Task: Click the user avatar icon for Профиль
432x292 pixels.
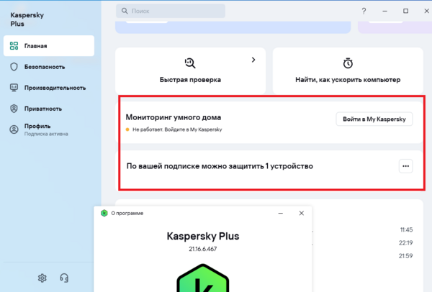Action: click(x=14, y=129)
